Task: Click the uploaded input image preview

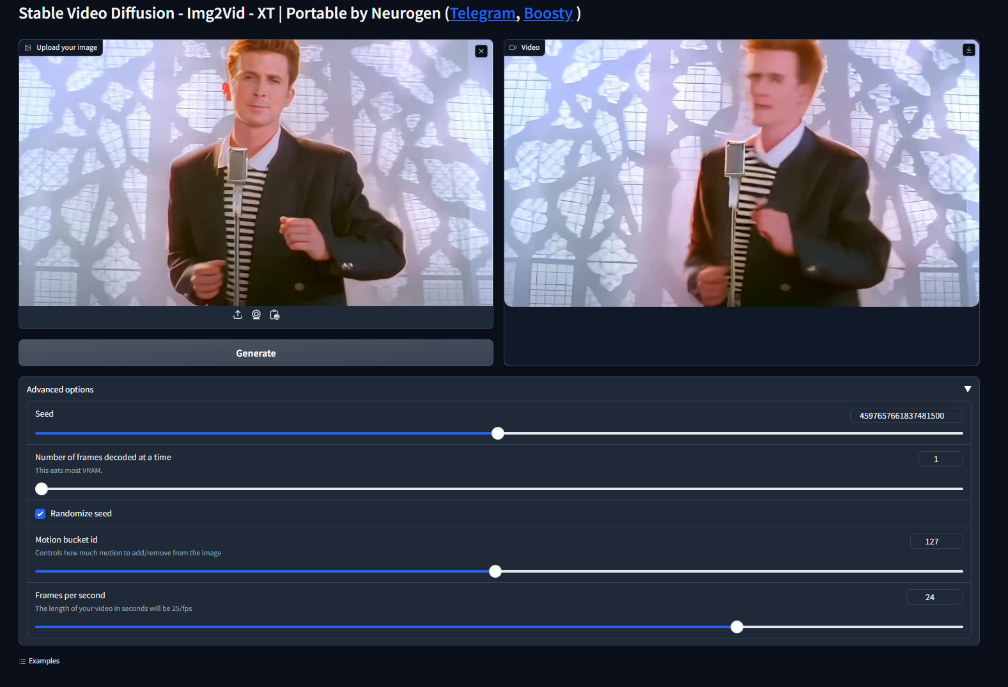Action: click(256, 173)
